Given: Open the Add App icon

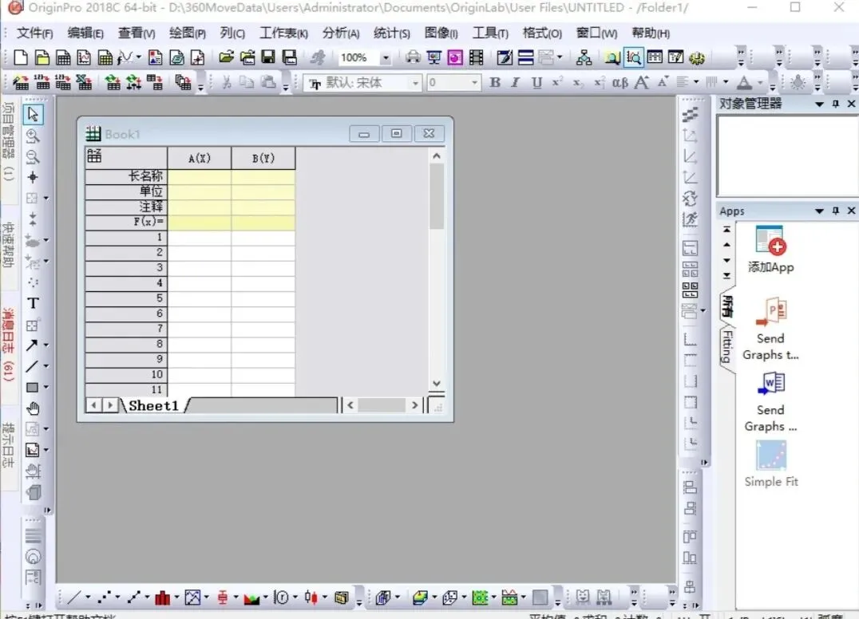Looking at the screenshot, I should click(770, 250).
